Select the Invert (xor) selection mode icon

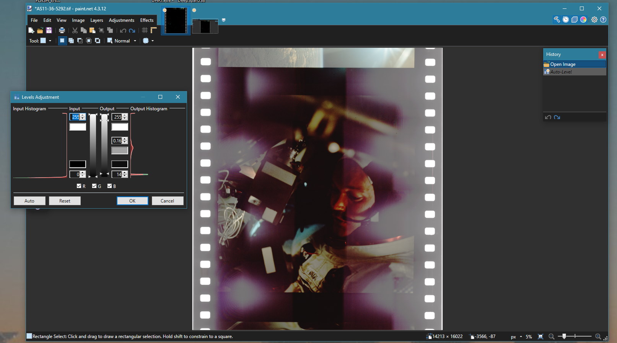[98, 41]
